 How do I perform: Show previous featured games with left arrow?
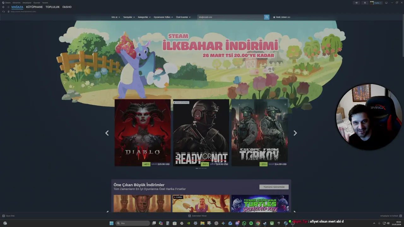tap(107, 133)
